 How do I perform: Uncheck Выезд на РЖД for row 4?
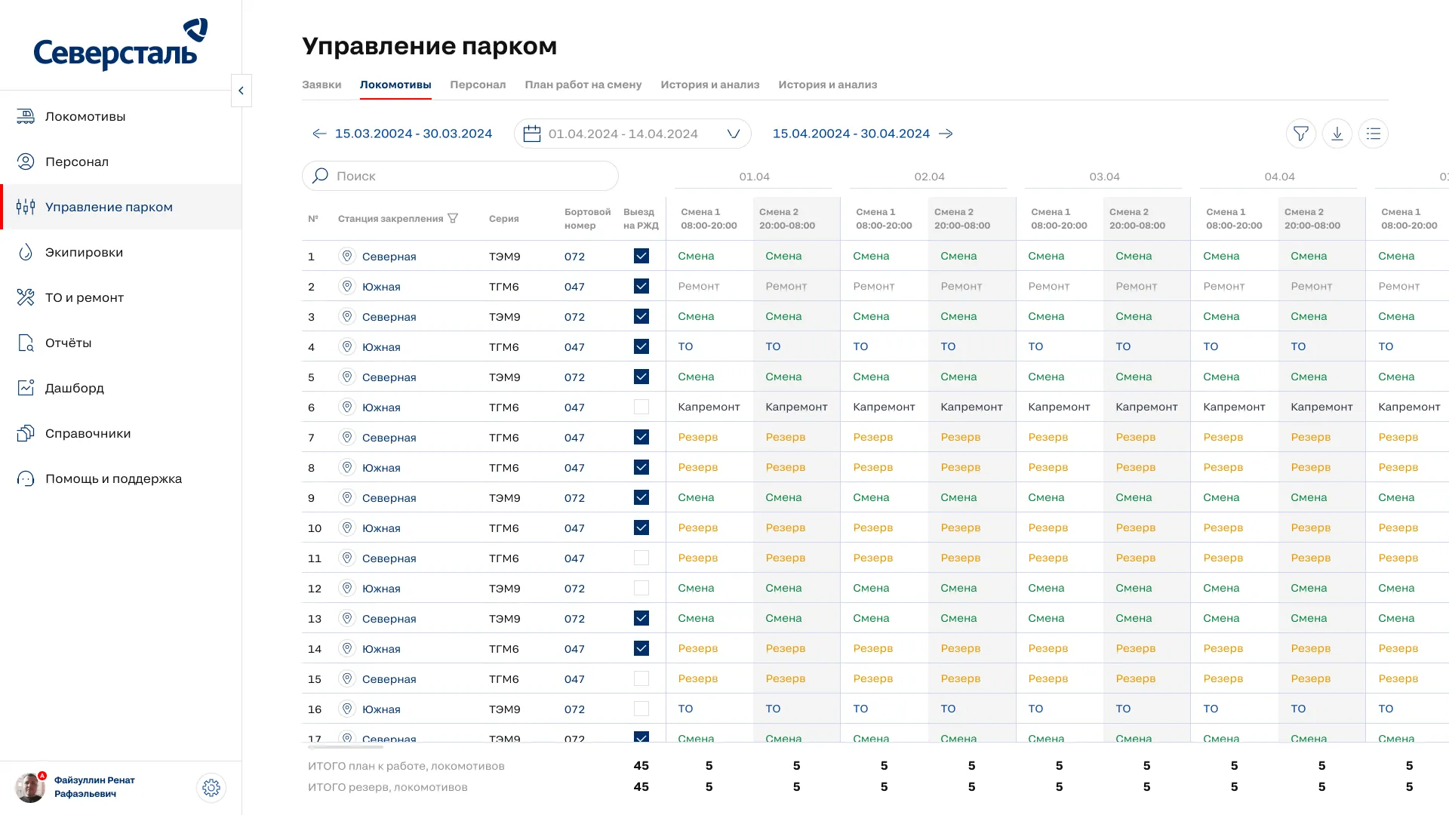pos(641,346)
